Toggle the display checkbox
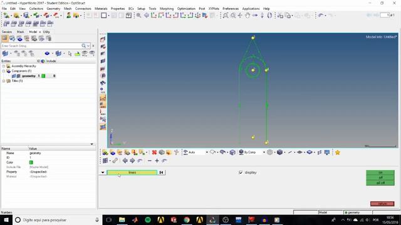This screenshot has width=401, height=225. [x=241, y=172]
